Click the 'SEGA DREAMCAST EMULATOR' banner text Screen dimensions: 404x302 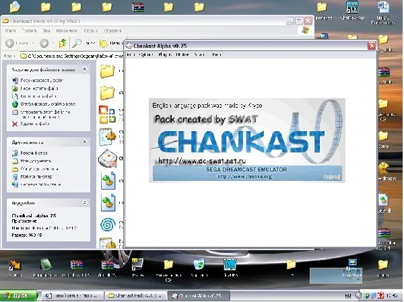point(246,169)
